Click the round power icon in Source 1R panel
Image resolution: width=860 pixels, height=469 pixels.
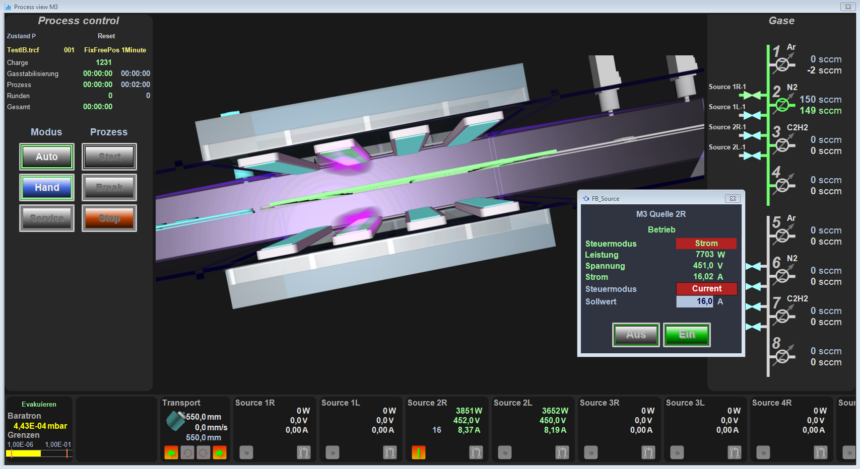pos(246,452)
